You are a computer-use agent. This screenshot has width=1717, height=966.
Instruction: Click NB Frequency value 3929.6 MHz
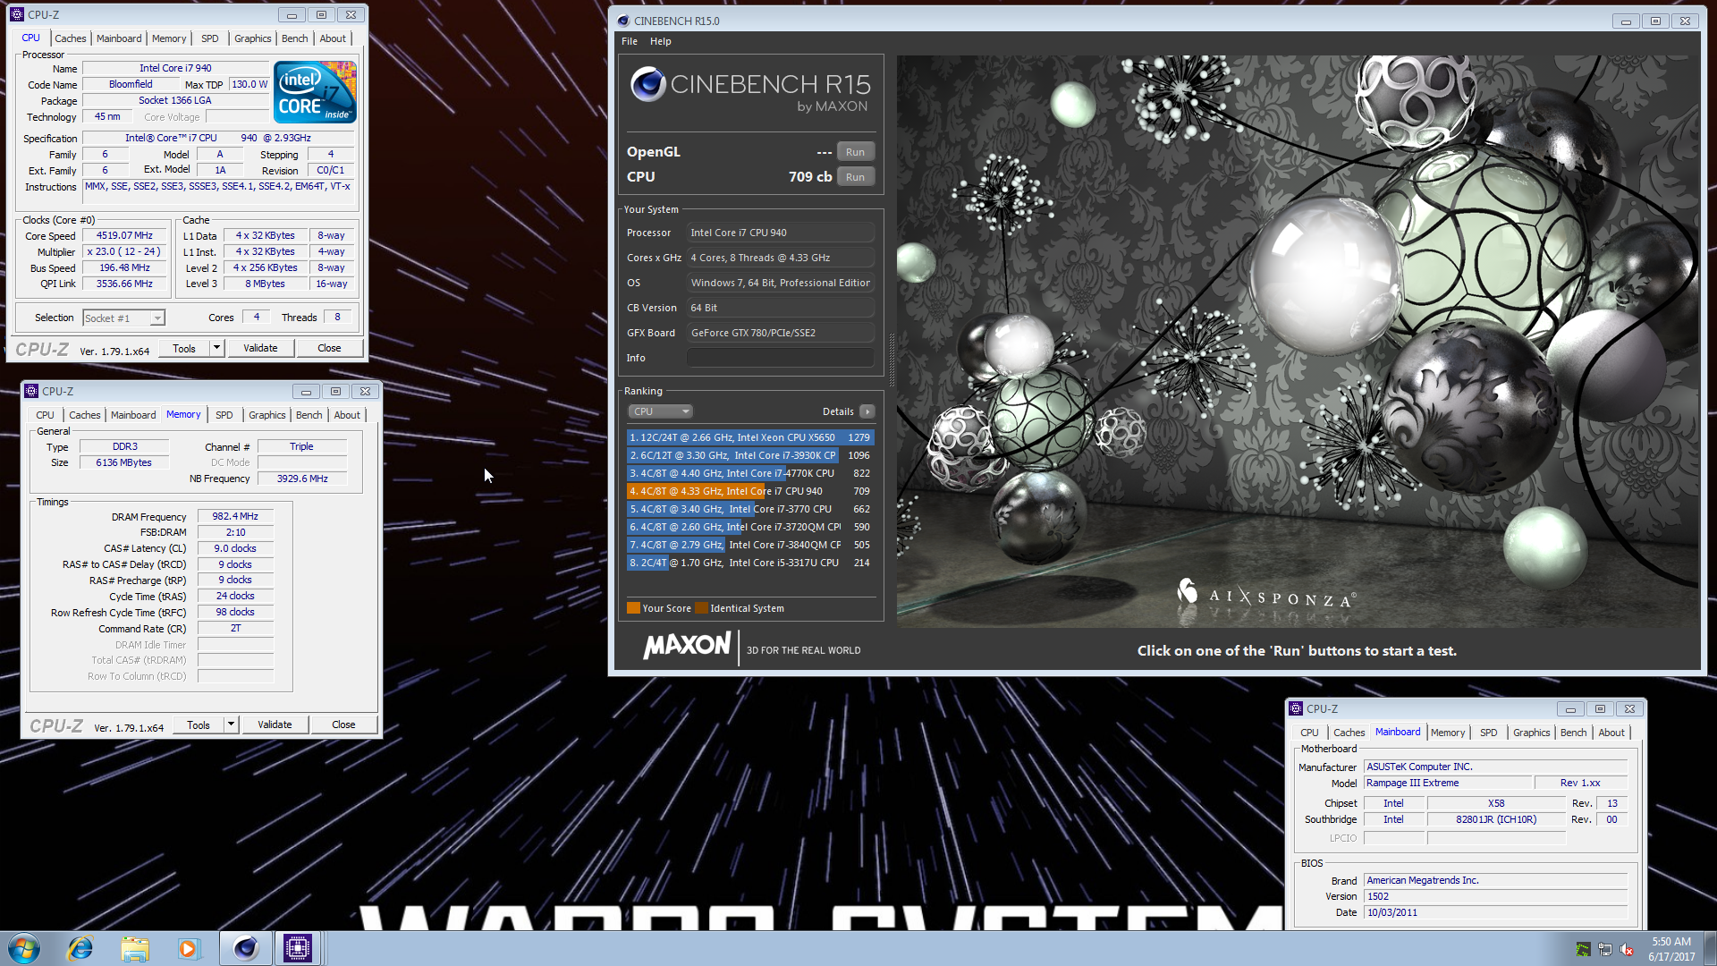click(x=302, y=479)
